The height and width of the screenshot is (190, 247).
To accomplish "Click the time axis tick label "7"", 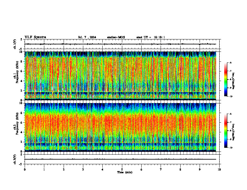I will click(x=161, y=170).
